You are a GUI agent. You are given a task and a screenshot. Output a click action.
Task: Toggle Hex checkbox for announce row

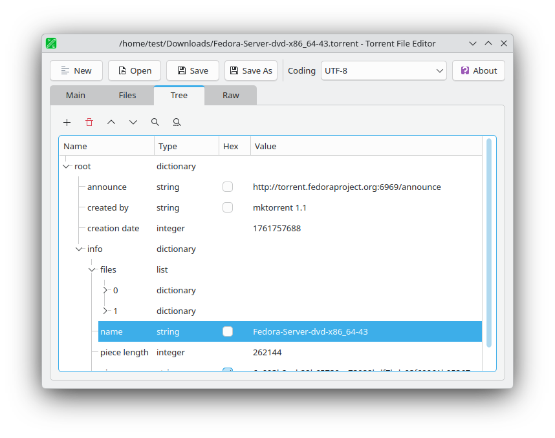(228, 187)
